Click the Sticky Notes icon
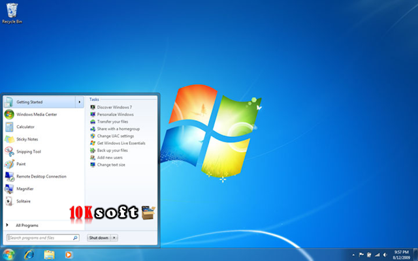The image size is (418, 261). coord(9,139)
